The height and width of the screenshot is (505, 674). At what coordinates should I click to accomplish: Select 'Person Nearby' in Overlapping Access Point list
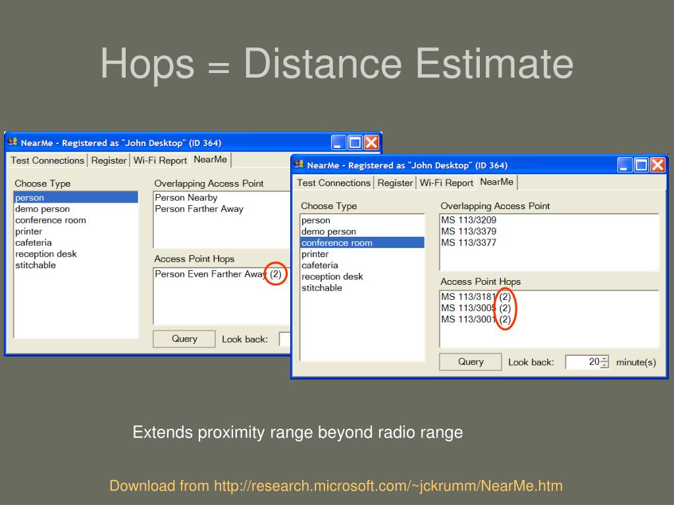[186, 197]
